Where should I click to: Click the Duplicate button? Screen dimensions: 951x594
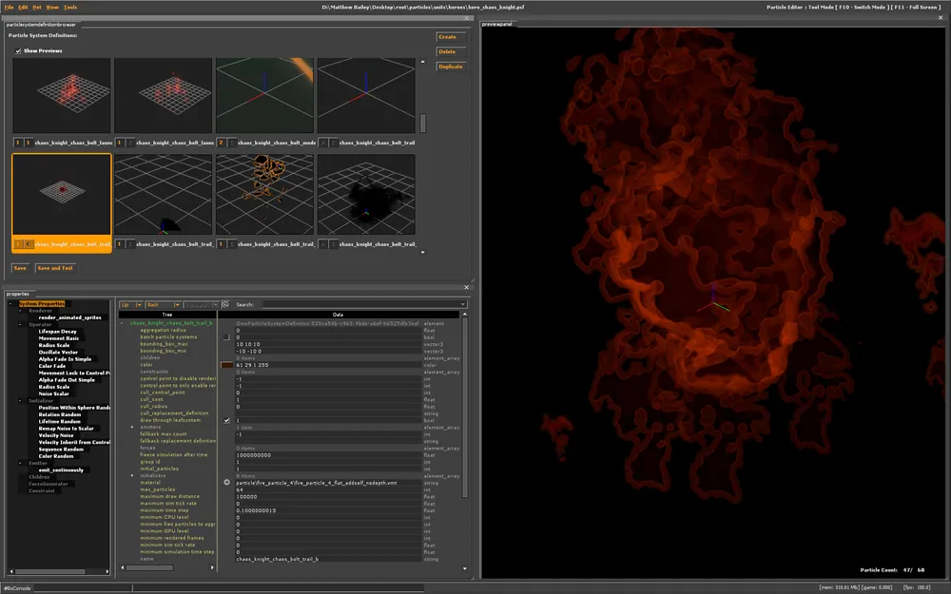pyautogui.click(x=450, y=67)
